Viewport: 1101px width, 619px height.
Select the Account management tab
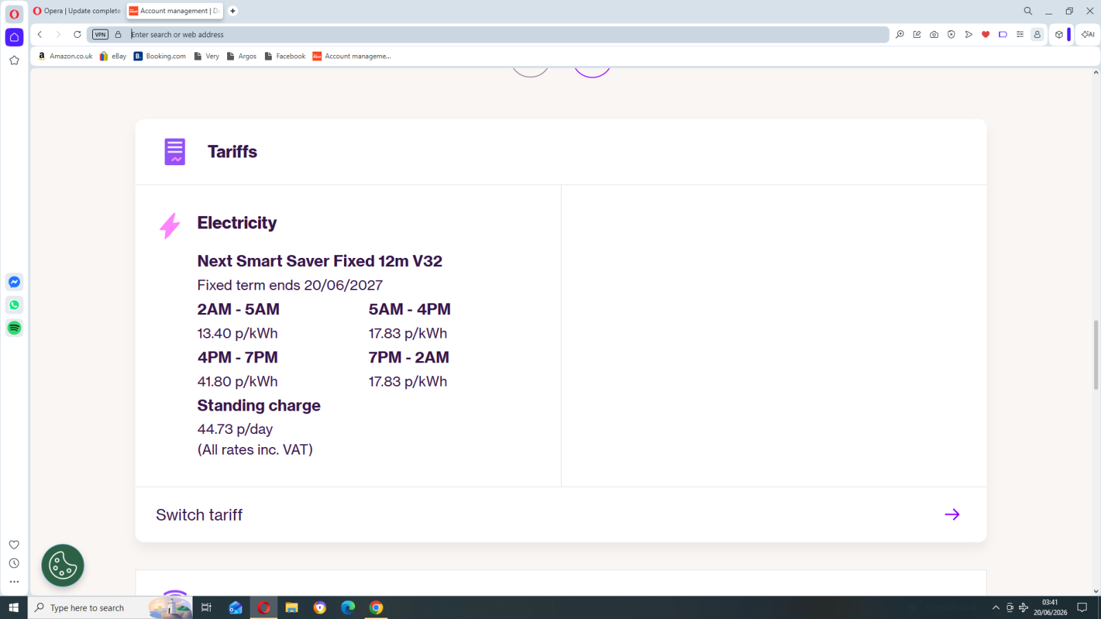(x=175, y=11)
